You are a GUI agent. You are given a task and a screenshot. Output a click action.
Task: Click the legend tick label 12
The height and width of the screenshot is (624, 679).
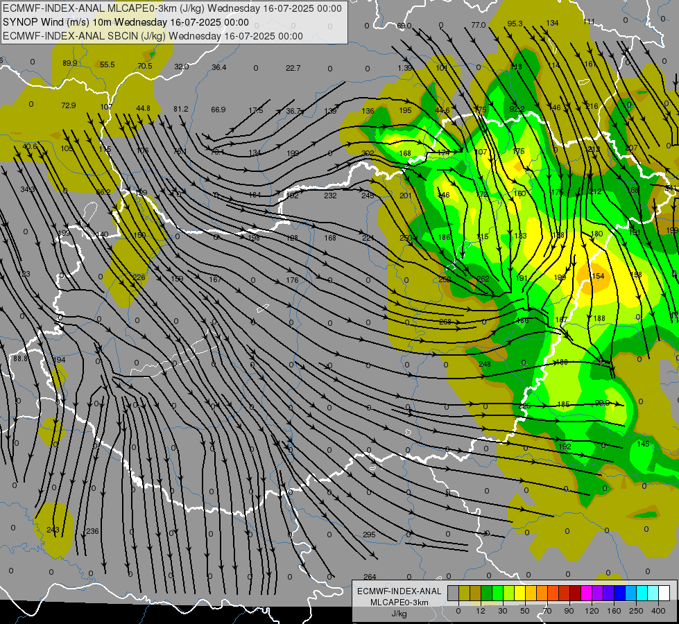click(480, 611)
